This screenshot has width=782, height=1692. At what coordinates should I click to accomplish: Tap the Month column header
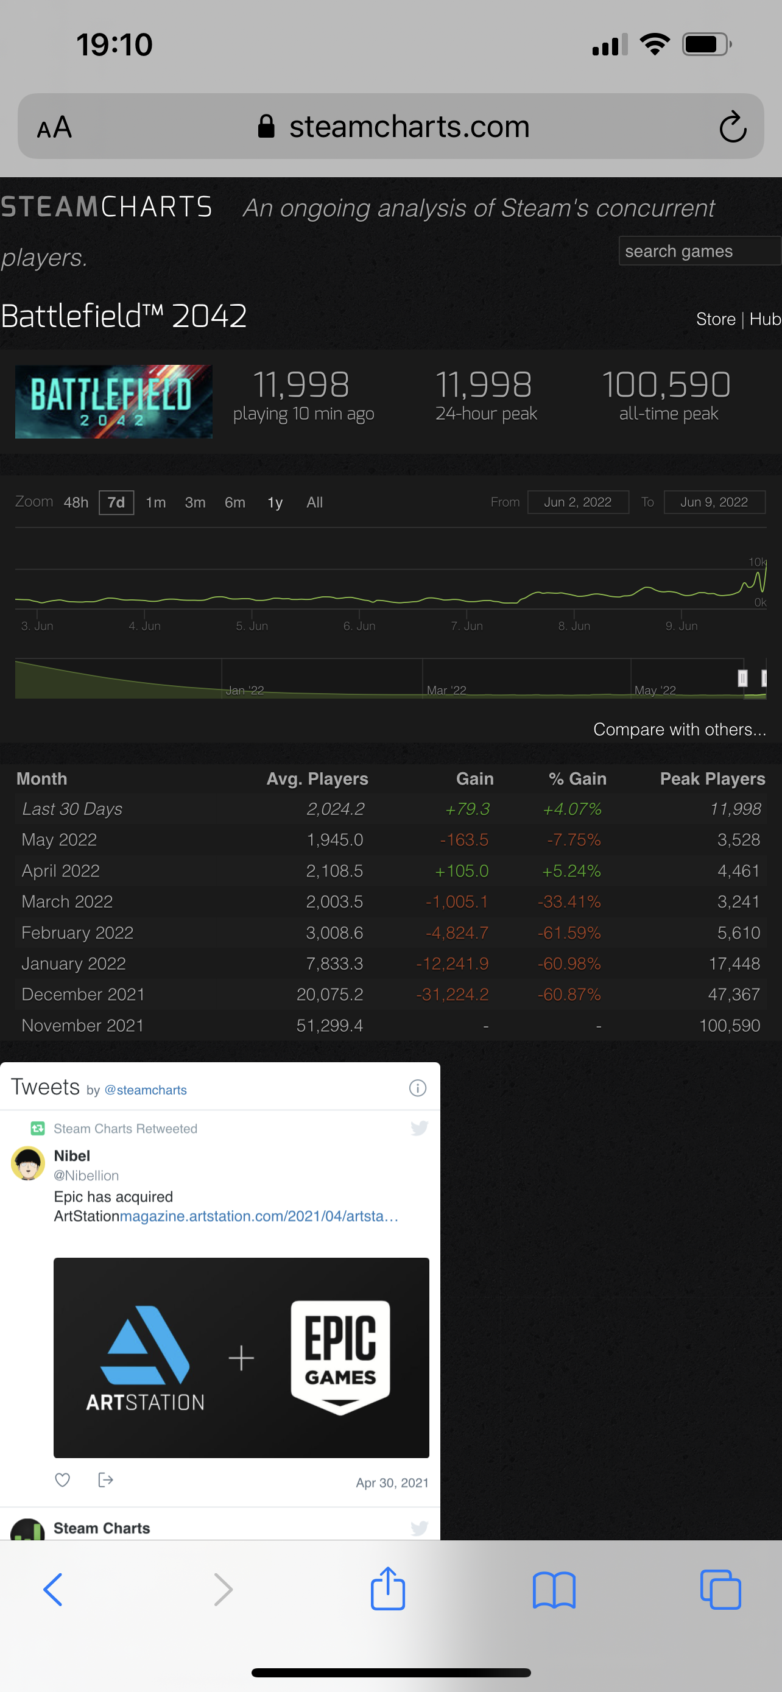click(41, 779)
